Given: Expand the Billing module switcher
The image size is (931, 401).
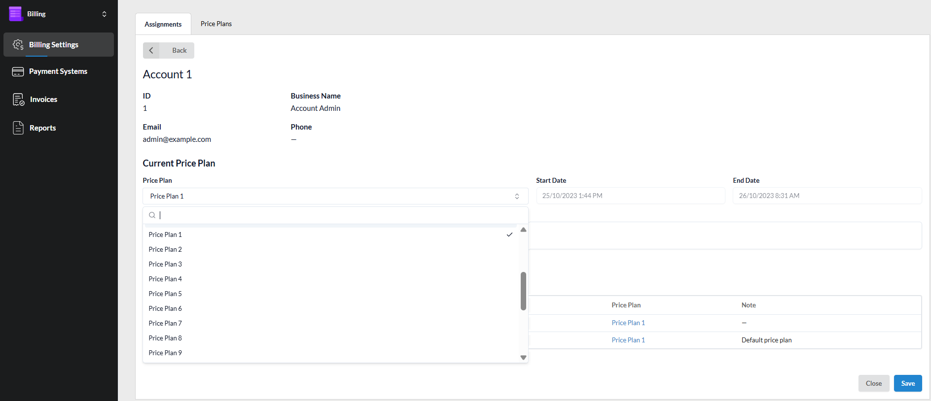Looking at the screenshot, I should click(104, 14).
